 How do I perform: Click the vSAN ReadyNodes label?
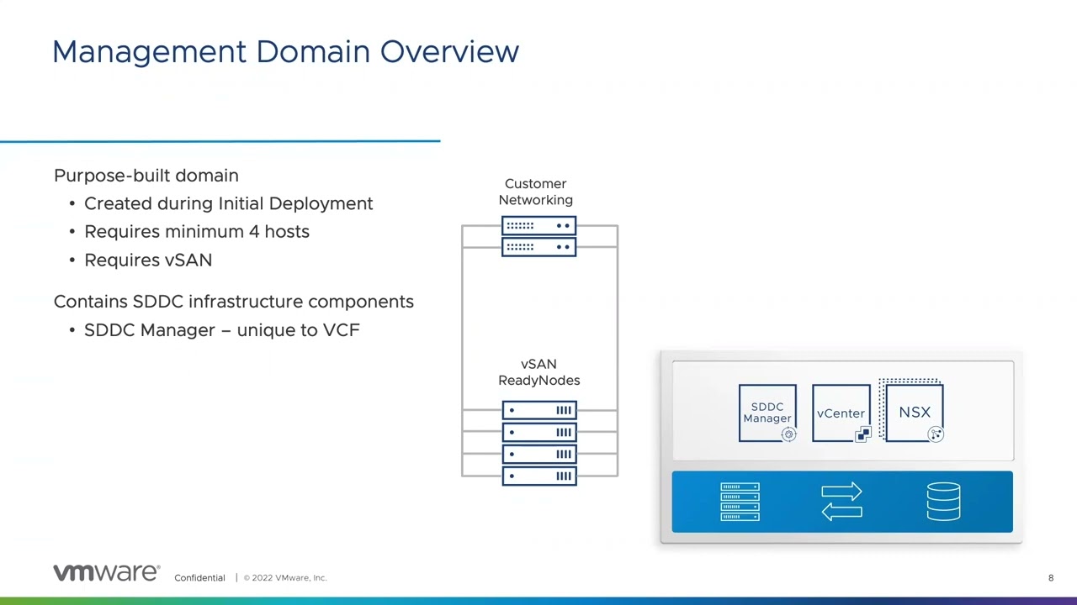538,372
